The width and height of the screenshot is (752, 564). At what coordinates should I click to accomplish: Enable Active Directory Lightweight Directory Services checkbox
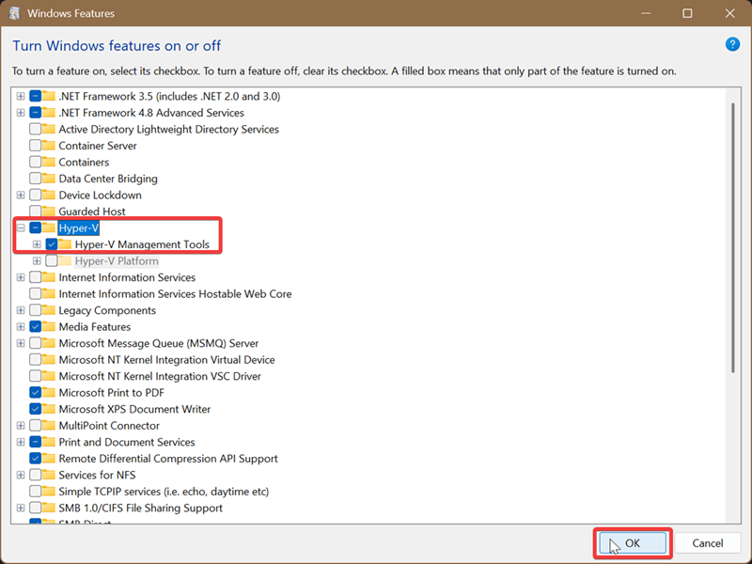click(x=35, y=129)
